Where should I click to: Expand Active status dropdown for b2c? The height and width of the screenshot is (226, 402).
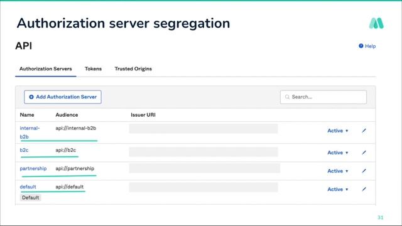point(338,153)
